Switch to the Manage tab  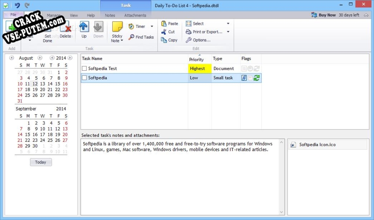[54, 15]
